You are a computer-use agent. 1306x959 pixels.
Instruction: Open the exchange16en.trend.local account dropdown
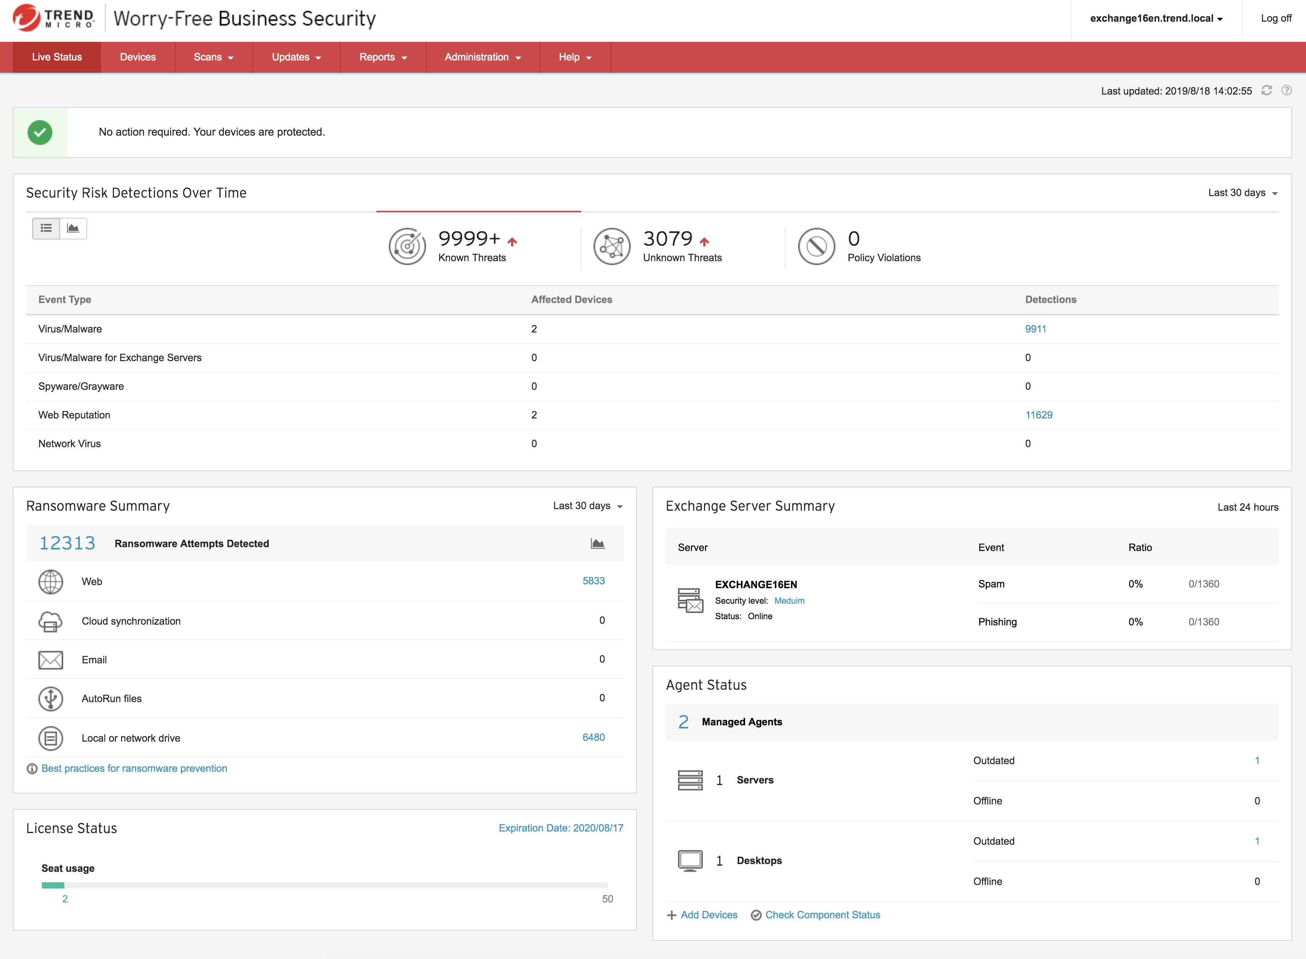(x=1156, y=19)
